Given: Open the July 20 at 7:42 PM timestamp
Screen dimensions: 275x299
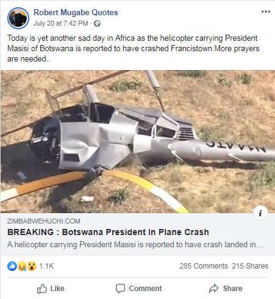Looking at the screenshot, I should pos(61,23).
